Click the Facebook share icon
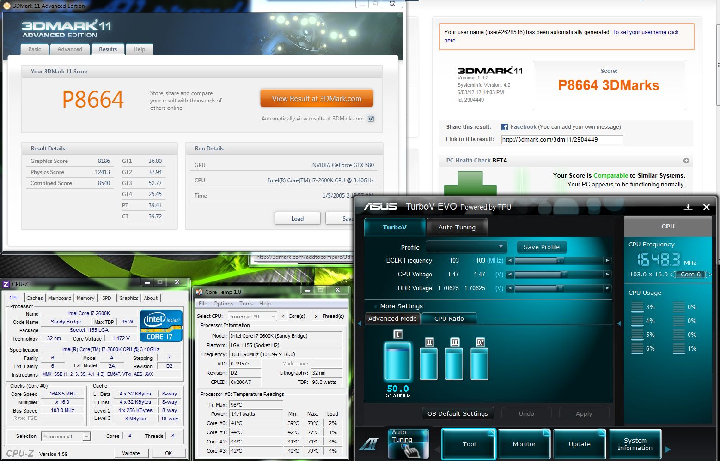 [505, 127]
